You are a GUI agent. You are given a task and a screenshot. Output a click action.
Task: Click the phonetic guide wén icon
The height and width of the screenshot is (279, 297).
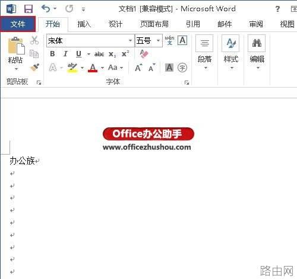169,40
